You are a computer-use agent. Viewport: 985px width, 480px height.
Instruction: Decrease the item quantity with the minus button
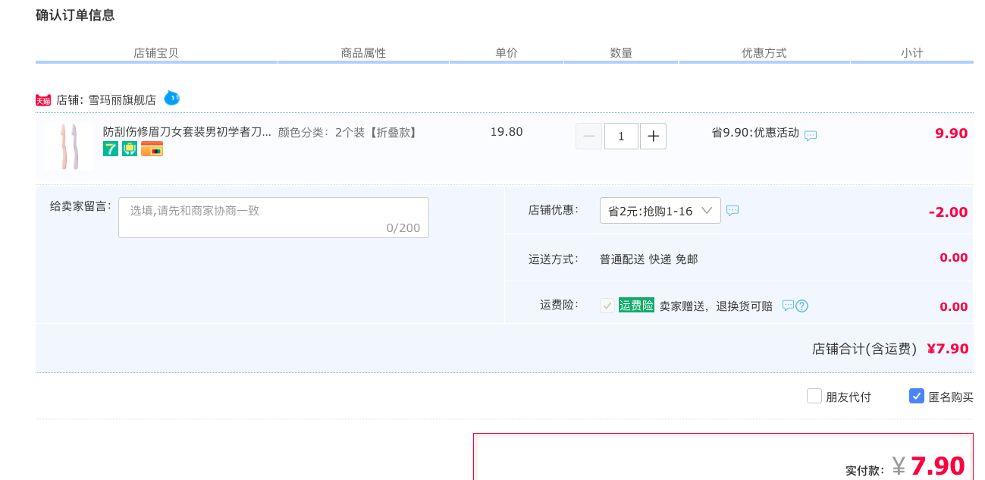[589, 136]
